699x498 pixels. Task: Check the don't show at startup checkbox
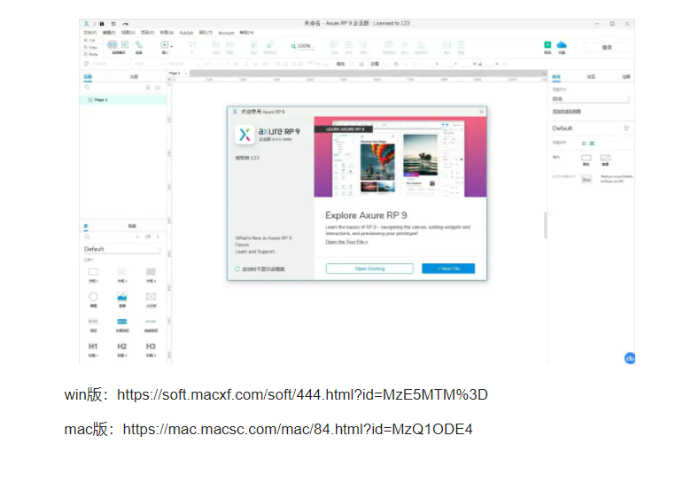click(237, 268)
